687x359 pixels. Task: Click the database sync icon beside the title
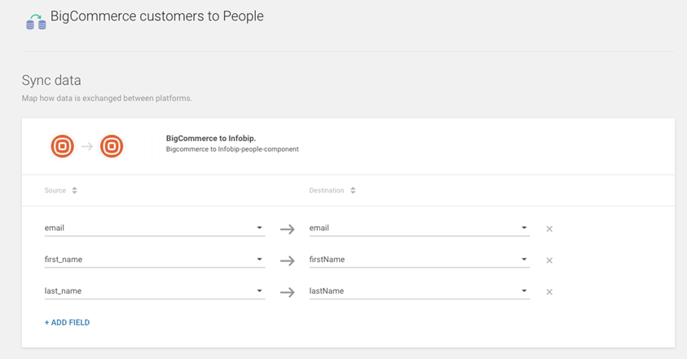tap(36, 21)
